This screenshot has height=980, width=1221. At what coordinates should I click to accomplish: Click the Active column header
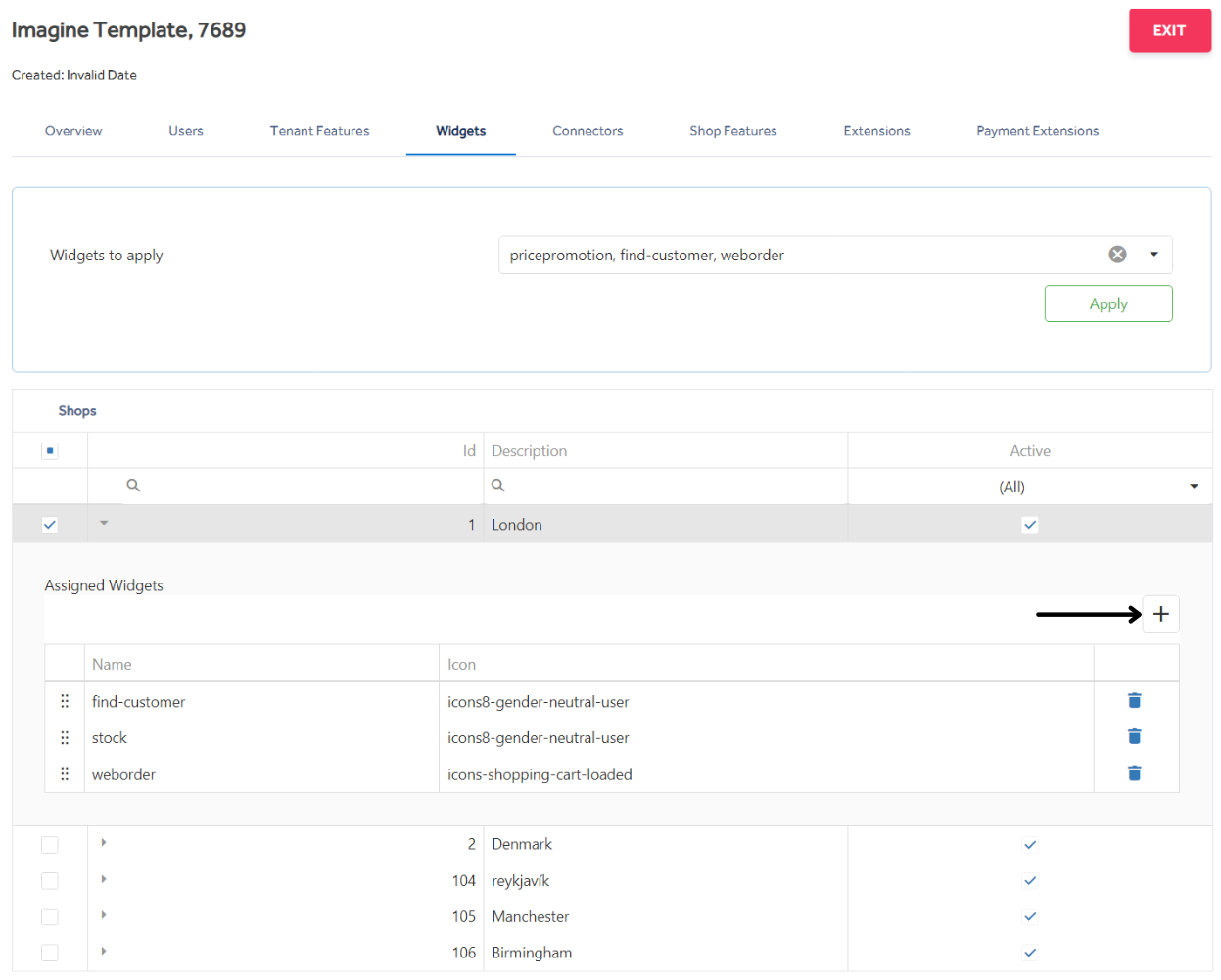click(1030, 450)
